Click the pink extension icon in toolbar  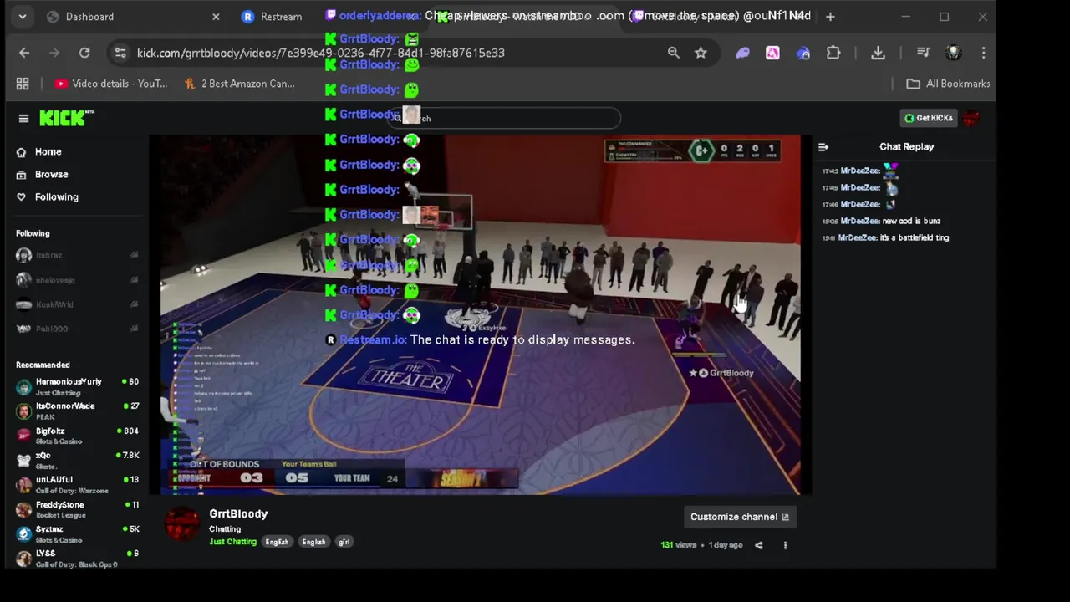point(772,53)
